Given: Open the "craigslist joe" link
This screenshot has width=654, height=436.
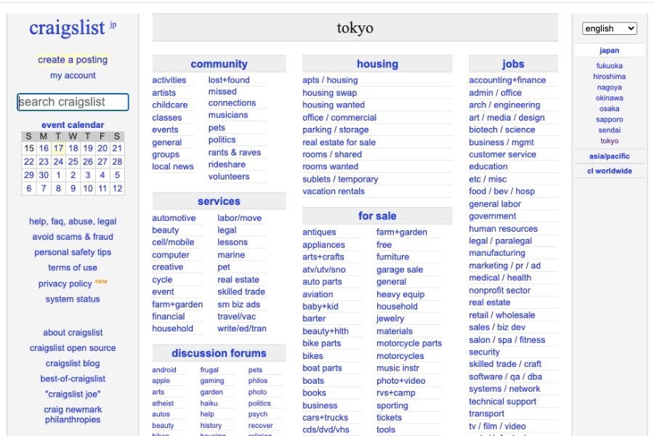Looking at the screenshot, I should (x=73, y=395).
